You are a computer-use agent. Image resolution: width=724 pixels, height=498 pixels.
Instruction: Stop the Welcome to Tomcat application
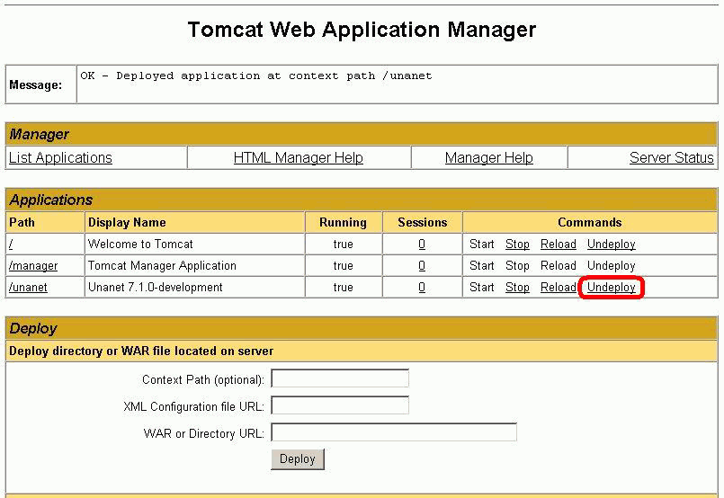(x=517, y=245)
